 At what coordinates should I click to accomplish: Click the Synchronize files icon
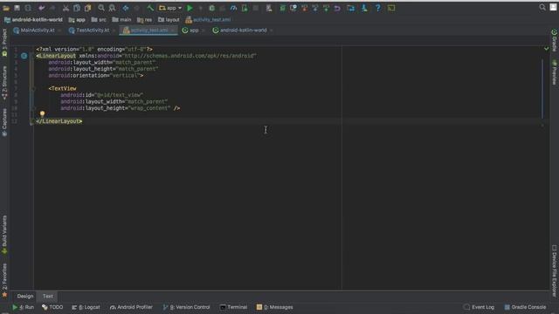click(28, 8)
